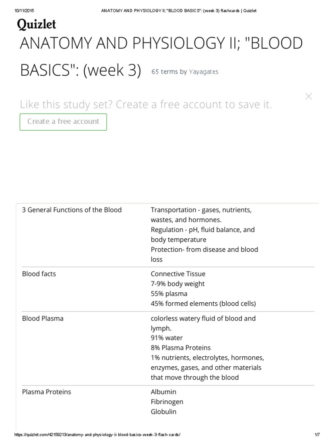Dismiss the sign-up banner with the X
The image size is (334, 446).
(x=309, y=96)
